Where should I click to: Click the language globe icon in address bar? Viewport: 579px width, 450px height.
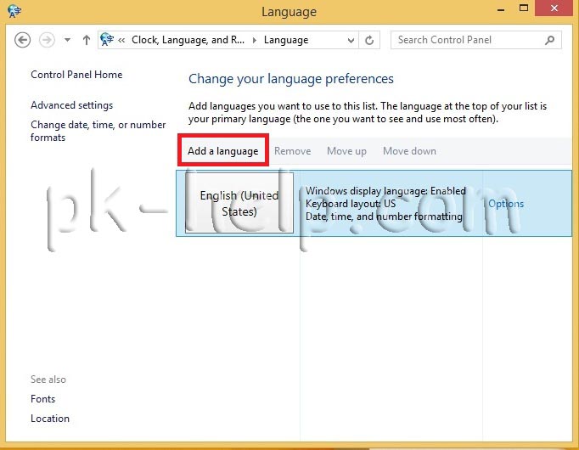107,40
